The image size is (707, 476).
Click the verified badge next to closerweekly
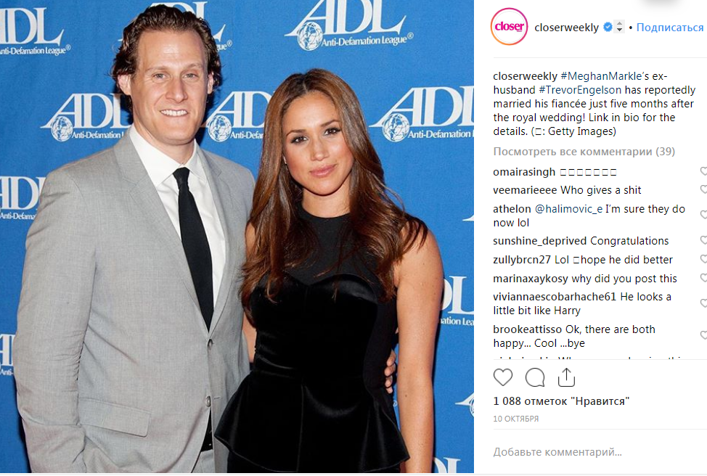(x=608, y=27)
